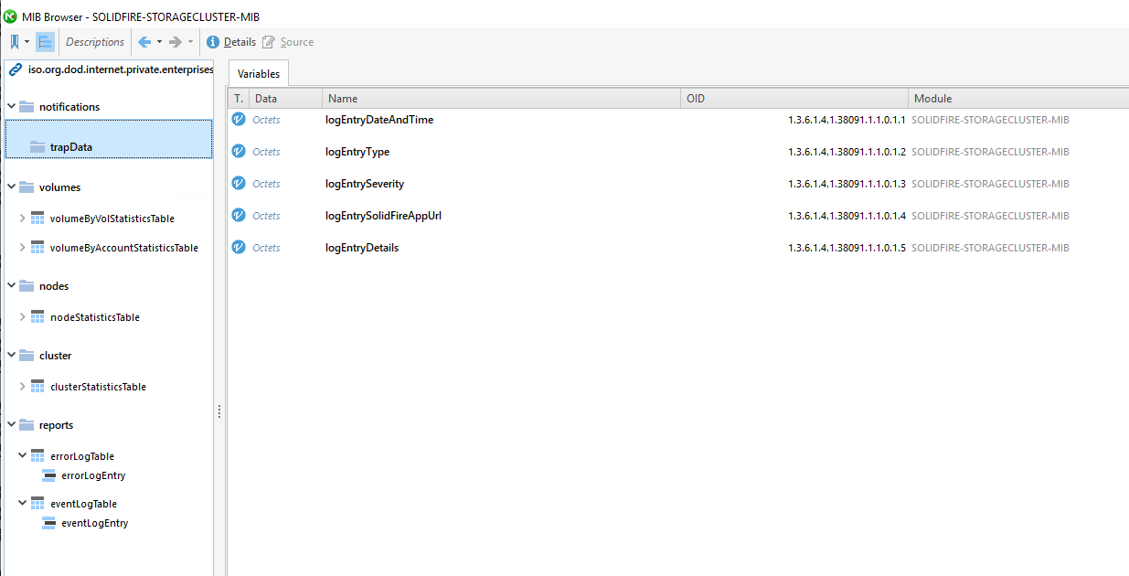This screenshot has height=576, width=1129.
Task: Expand the nodeStatisticsTable node
Action: 22,317
